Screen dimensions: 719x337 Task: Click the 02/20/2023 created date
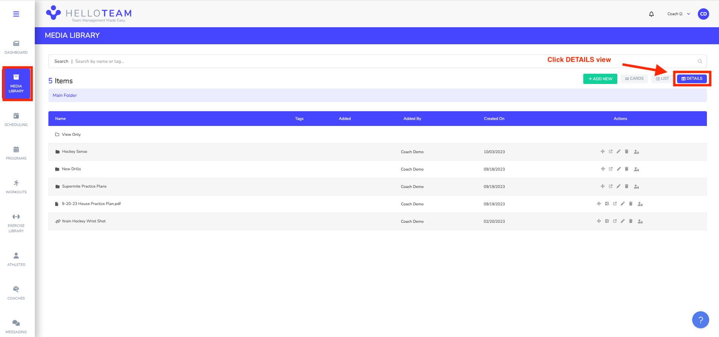click(x=494, y=222)
